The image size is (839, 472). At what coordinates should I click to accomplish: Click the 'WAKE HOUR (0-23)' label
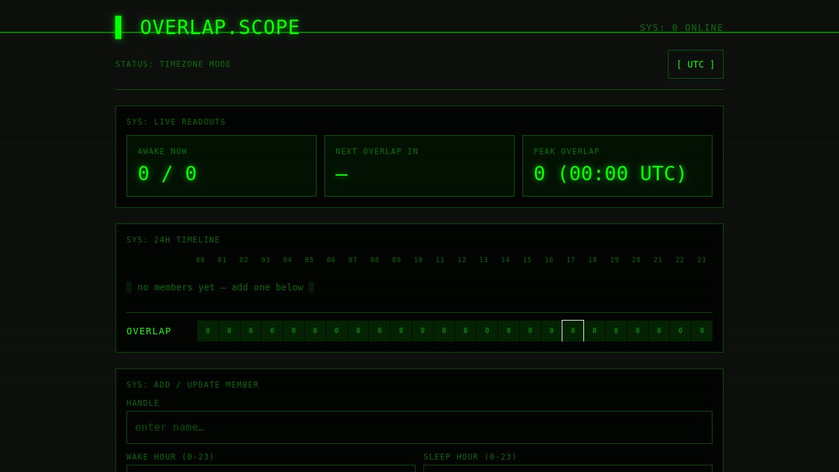[170, 457]
